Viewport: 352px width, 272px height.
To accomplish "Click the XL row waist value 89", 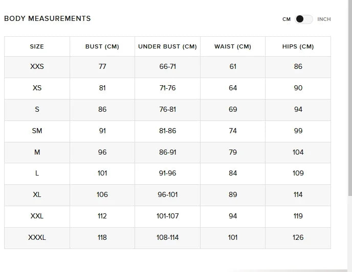I will tap(233, 194).
